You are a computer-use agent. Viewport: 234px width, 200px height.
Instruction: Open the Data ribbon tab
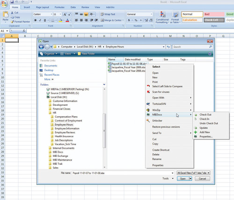pos(73,7)
